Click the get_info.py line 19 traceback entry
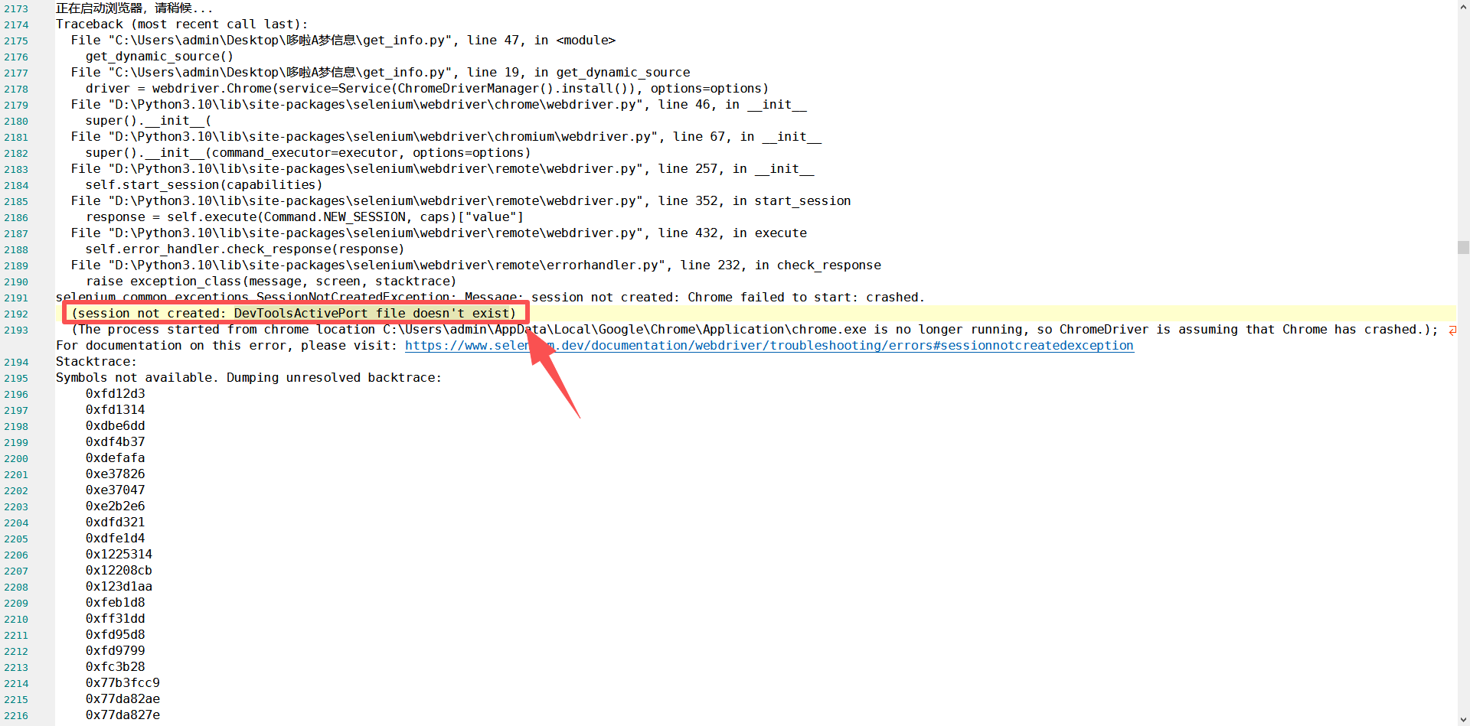 [x=381, y=73]
